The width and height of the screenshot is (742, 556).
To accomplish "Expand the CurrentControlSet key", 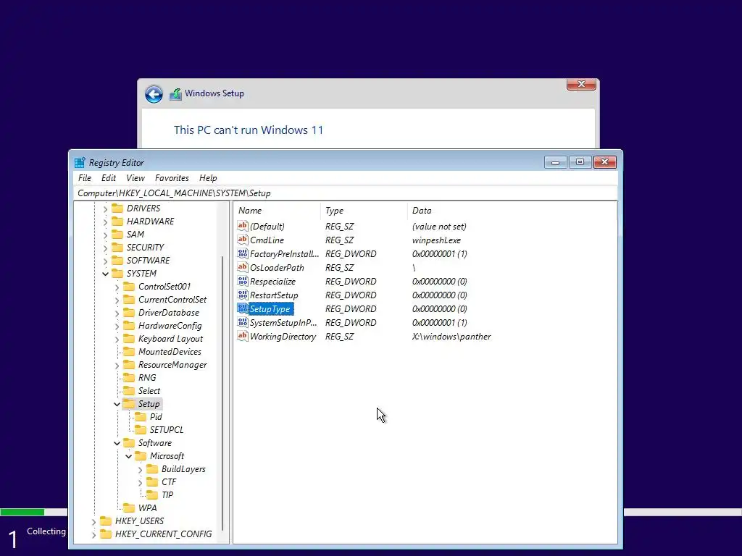I will pyautogui.click(x=117, y=300).
